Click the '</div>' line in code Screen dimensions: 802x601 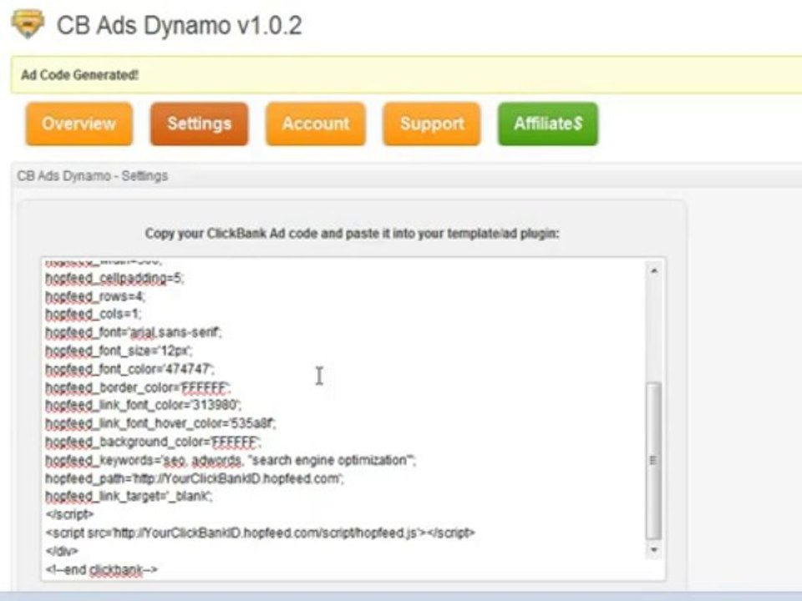click(x=62, y=552)
